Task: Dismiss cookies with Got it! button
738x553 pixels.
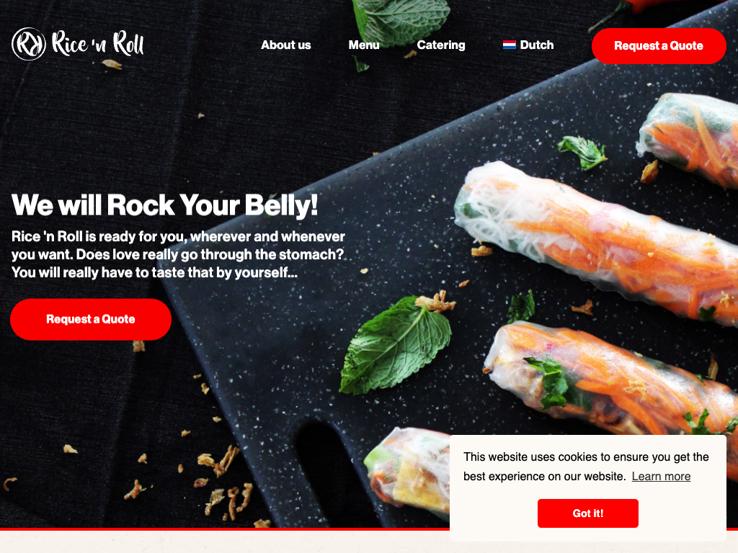Action: tap(588, 513)
